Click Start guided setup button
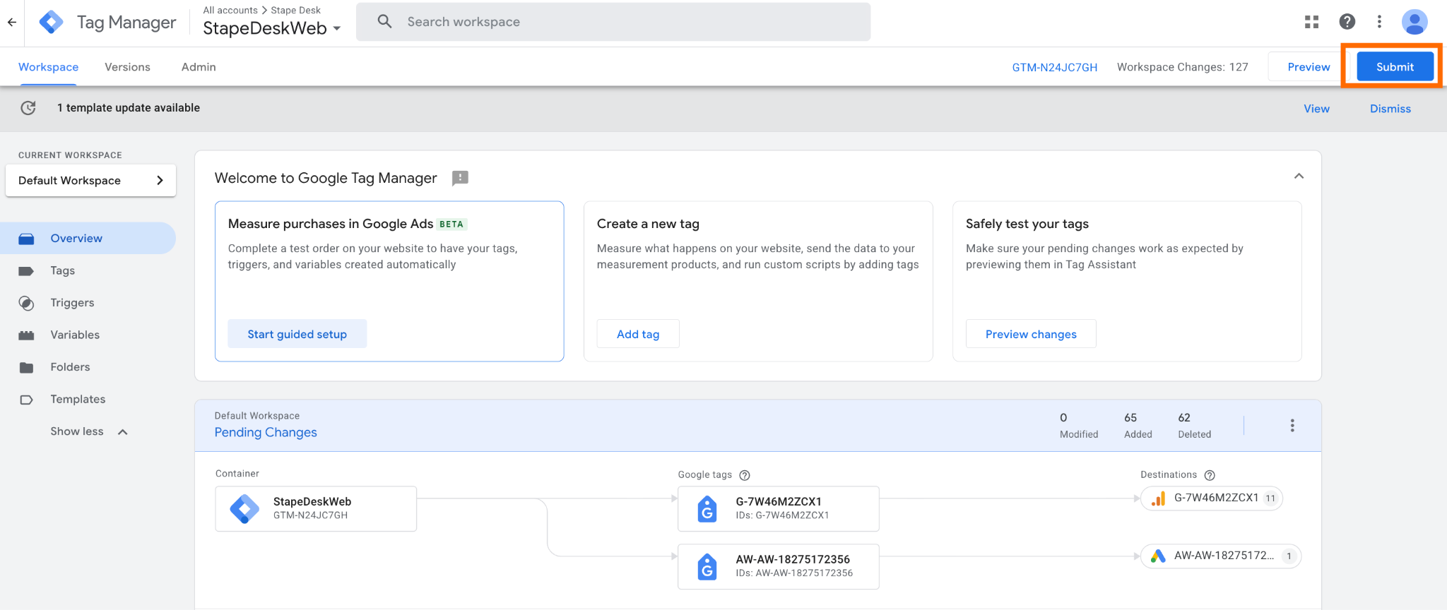This screenshot has width=1447, height=610. 297,334
